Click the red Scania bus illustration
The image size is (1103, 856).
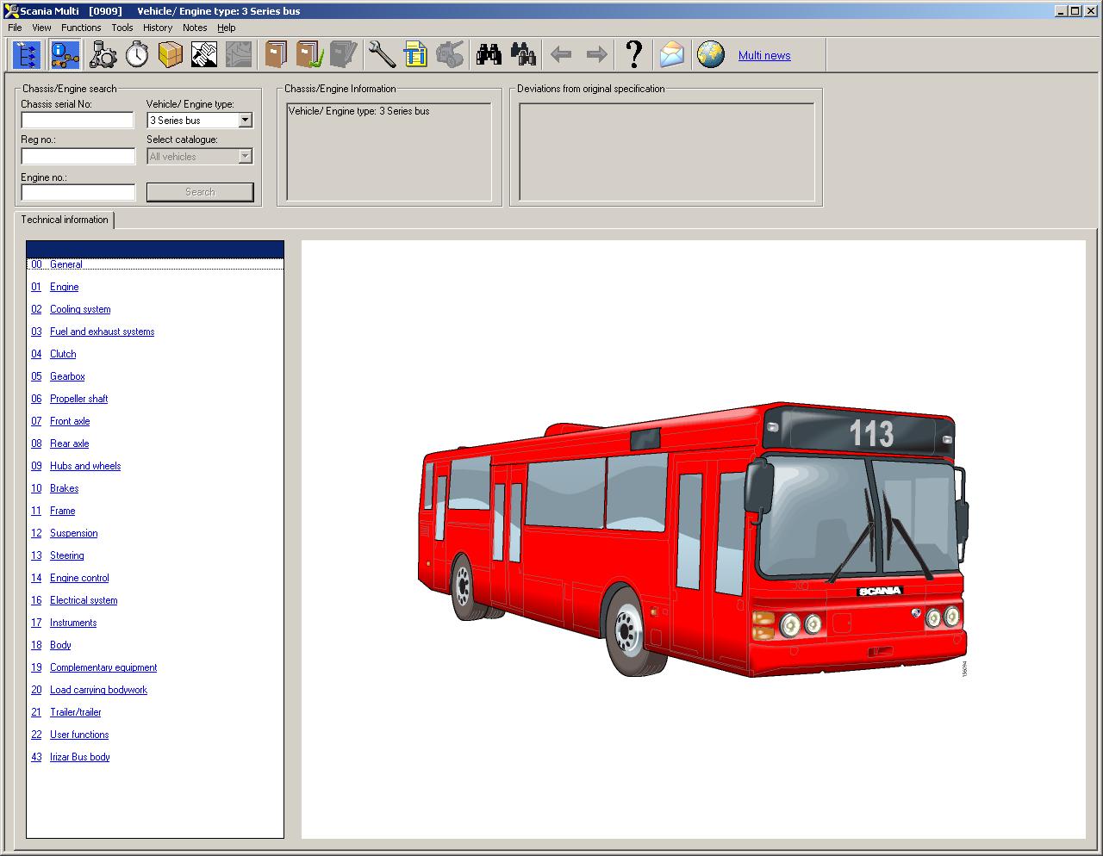(693, 538)
